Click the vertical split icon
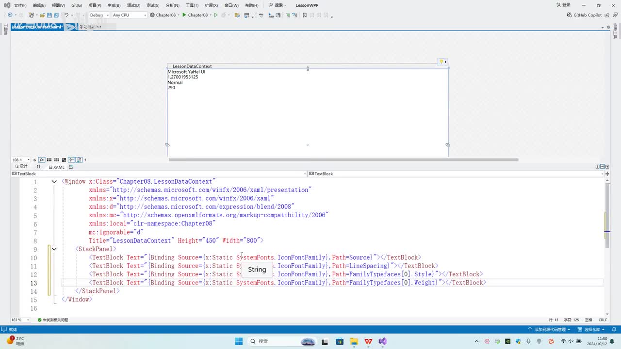Image resolution: width=621 pixels, height=349 pixels. tap(597, 167)
